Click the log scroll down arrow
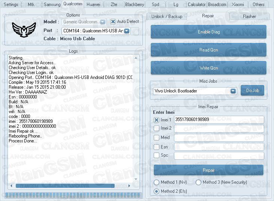This screenshot has width=274, height=201. pyautogui.click(x=136, y=179)
